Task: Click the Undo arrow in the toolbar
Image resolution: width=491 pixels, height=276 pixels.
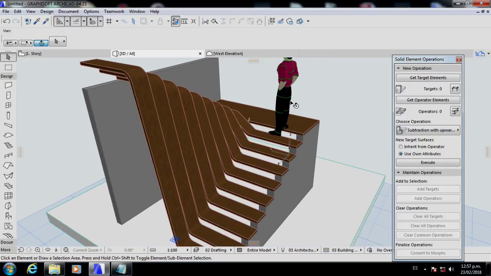Action: [x=7, y=21]
